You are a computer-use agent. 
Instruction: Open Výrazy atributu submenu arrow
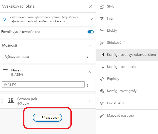point(88,57)
